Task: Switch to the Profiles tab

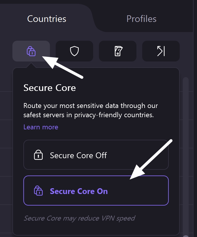Action: [141, 18]
